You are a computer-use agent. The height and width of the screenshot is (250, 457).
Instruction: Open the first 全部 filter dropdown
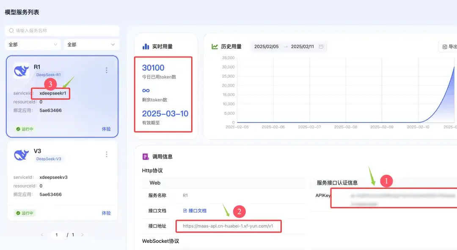click(33, 44)
